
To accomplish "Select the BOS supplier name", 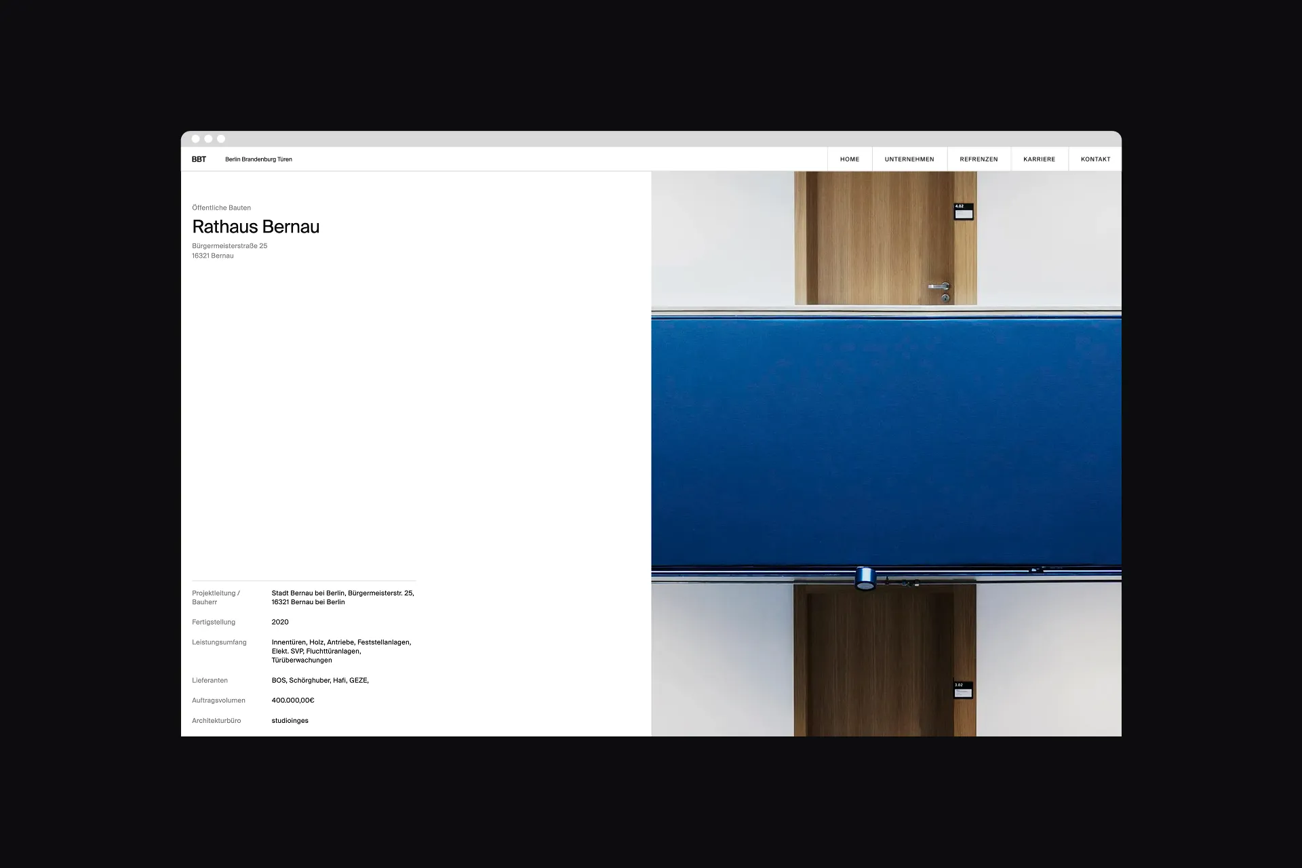I will click(x=278, y=680).
